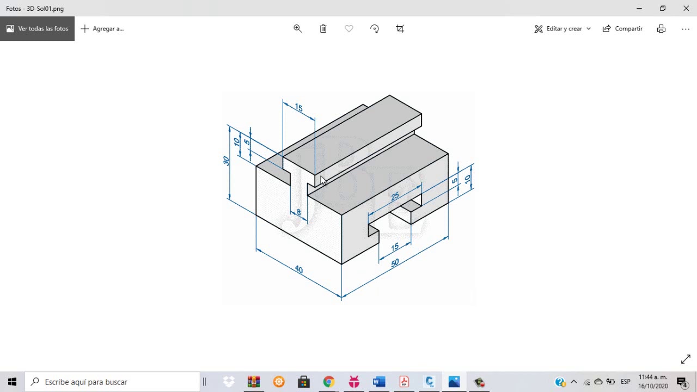Check the battery status tray icon

[611, 382]
